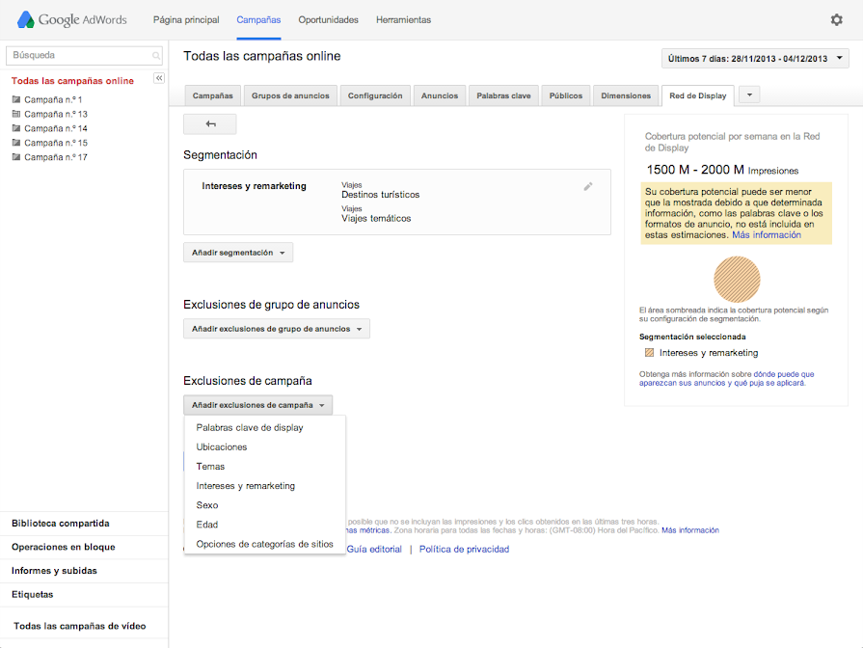Screen dimensions: 863x648
Task: Open Campaña n.º 1 folder
Action: tap(53, 99)
